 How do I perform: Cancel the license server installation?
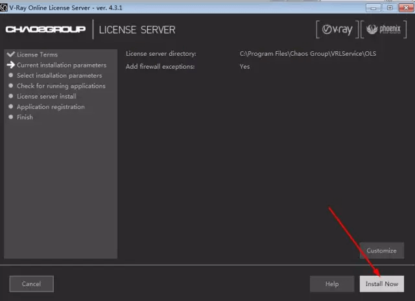point(32,283)
